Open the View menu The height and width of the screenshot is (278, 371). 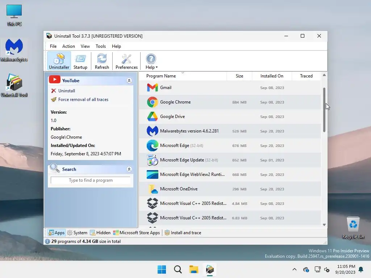click(85, 46)
